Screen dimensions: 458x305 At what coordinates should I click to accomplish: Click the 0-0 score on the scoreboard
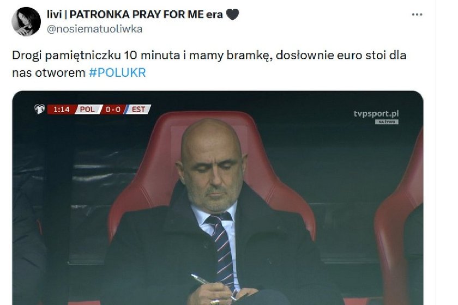pos(113,109)
